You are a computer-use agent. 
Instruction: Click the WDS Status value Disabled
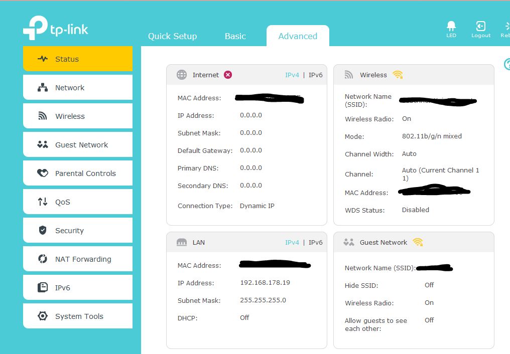[x=415, y=210]
